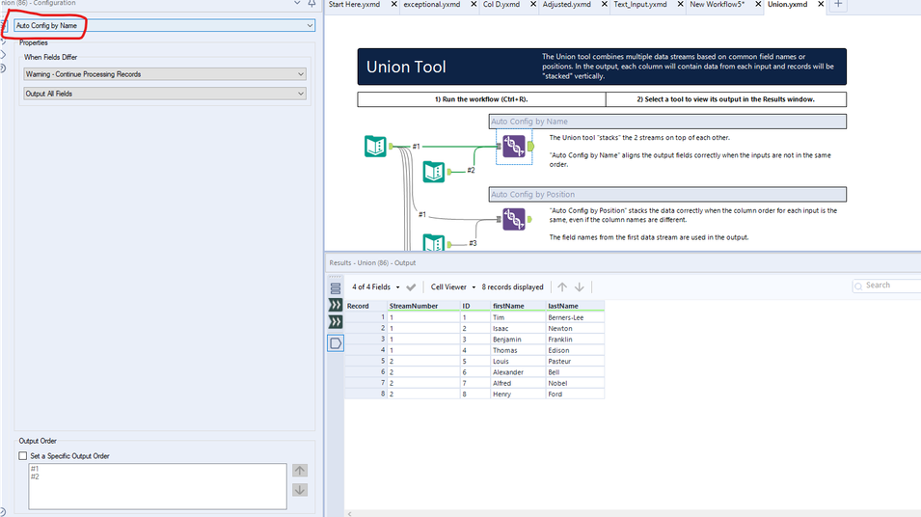Close the Start Here.yxmd tab
The width and height of the screenshot is (921, 517).
pyautogui.click(x=394, y=4)
